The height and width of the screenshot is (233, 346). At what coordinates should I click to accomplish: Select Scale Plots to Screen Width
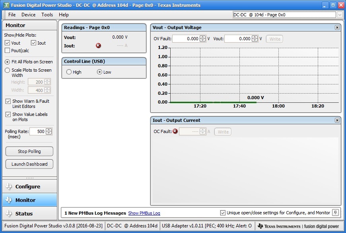pos(7,70)
